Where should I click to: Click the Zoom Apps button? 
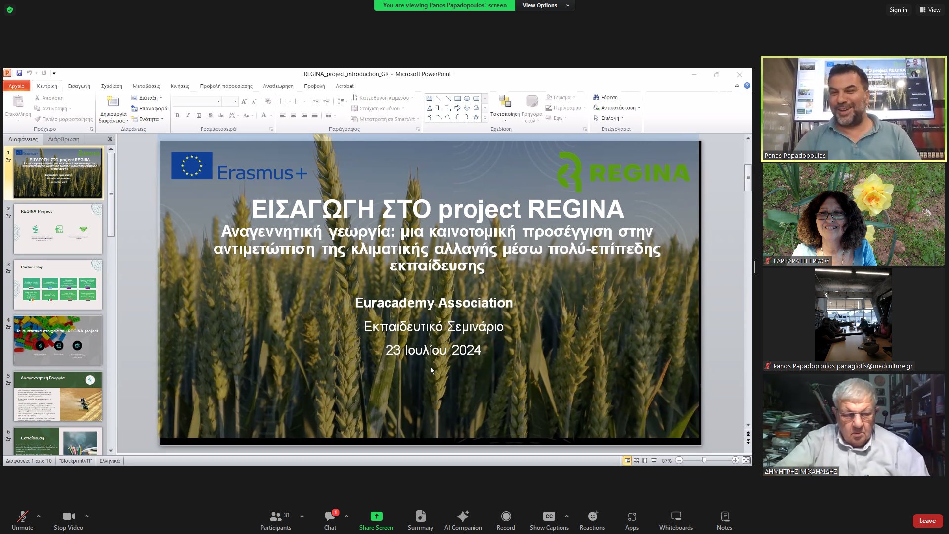(x=632, y=521)
